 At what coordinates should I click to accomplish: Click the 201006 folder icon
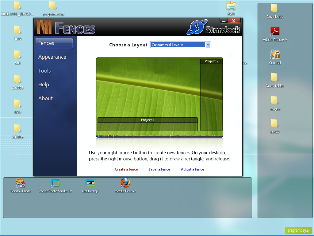coord(17,128)
